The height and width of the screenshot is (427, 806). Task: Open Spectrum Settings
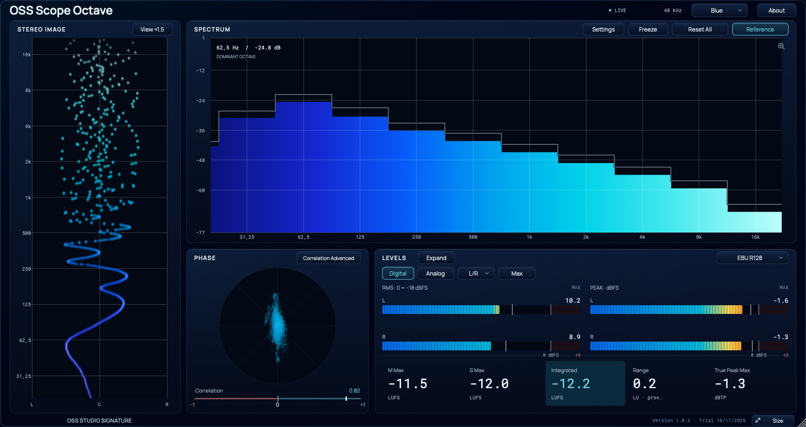pos(604,30)
